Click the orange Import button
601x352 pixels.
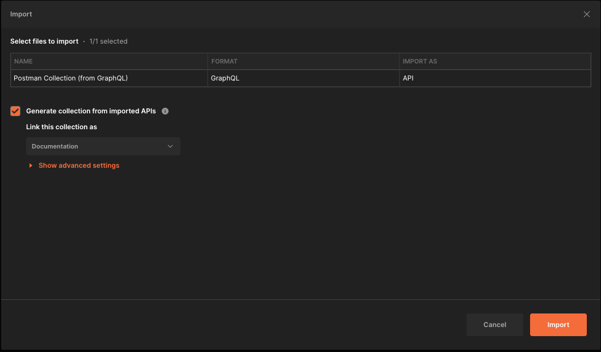(x=558, y=325)
